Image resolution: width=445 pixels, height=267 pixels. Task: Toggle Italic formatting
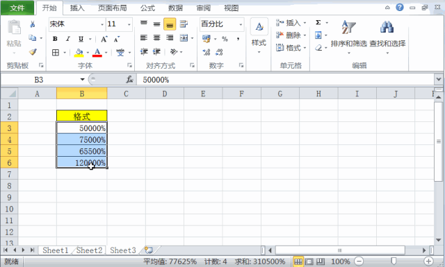click(68, 39)
